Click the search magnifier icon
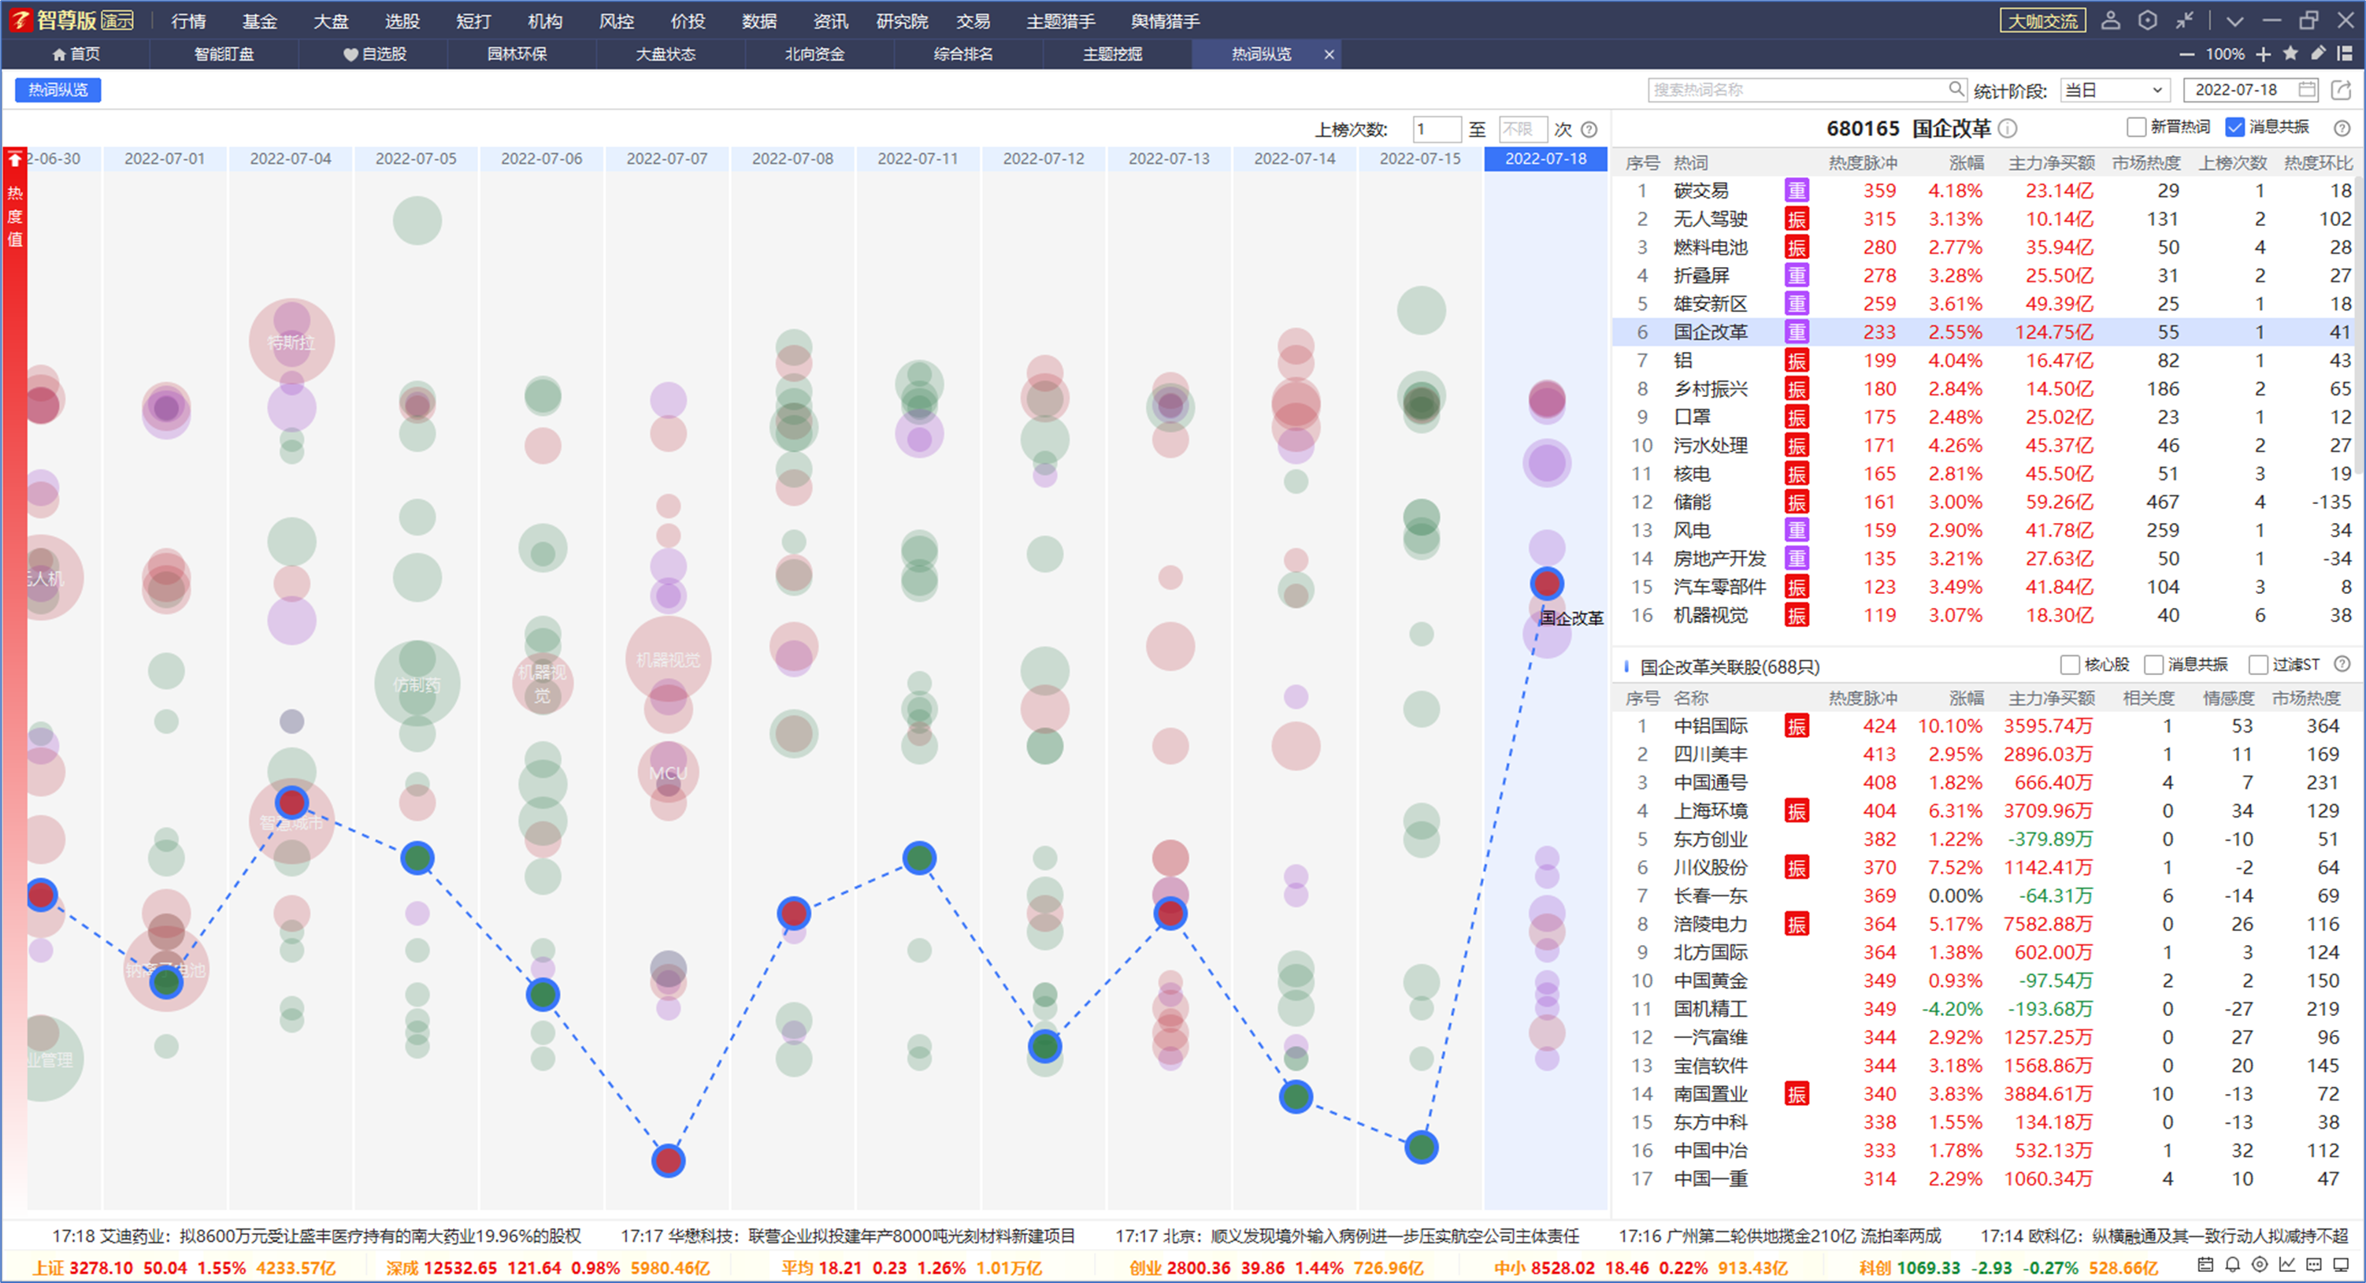 click(1956, 89)
